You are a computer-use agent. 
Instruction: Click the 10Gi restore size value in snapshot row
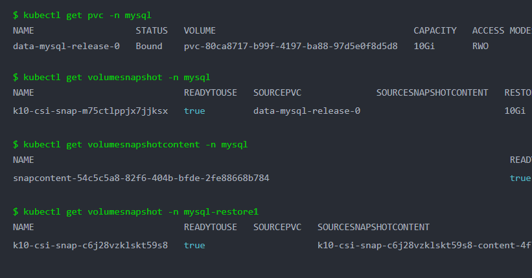515,111
